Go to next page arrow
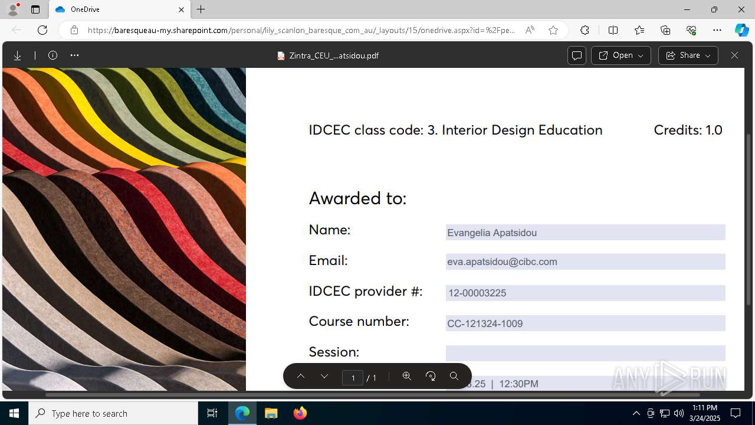755x425 pixels. (324, 377)
